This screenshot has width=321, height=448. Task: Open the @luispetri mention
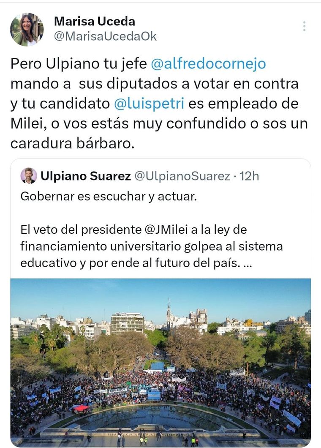tap(150, 104)
